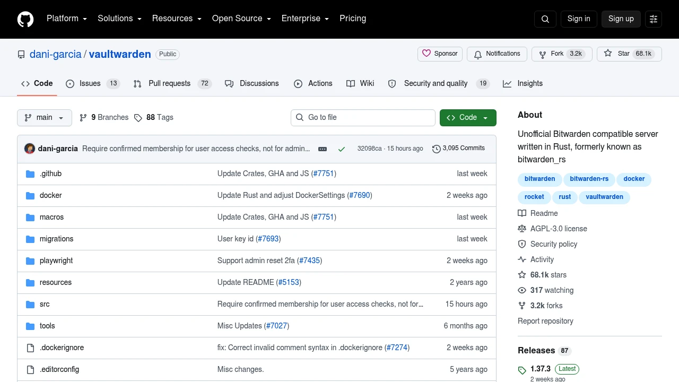The width and height of the screenshot is (679, 382).
Task: Expand the Platform navigation menu
Action: (x=66, y=19)
